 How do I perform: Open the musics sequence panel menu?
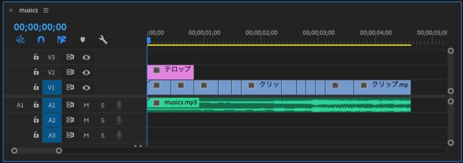[x=46, y=10]
